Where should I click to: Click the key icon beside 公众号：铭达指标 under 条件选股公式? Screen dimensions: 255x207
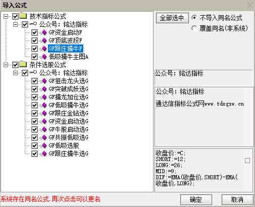coord(33,73)
